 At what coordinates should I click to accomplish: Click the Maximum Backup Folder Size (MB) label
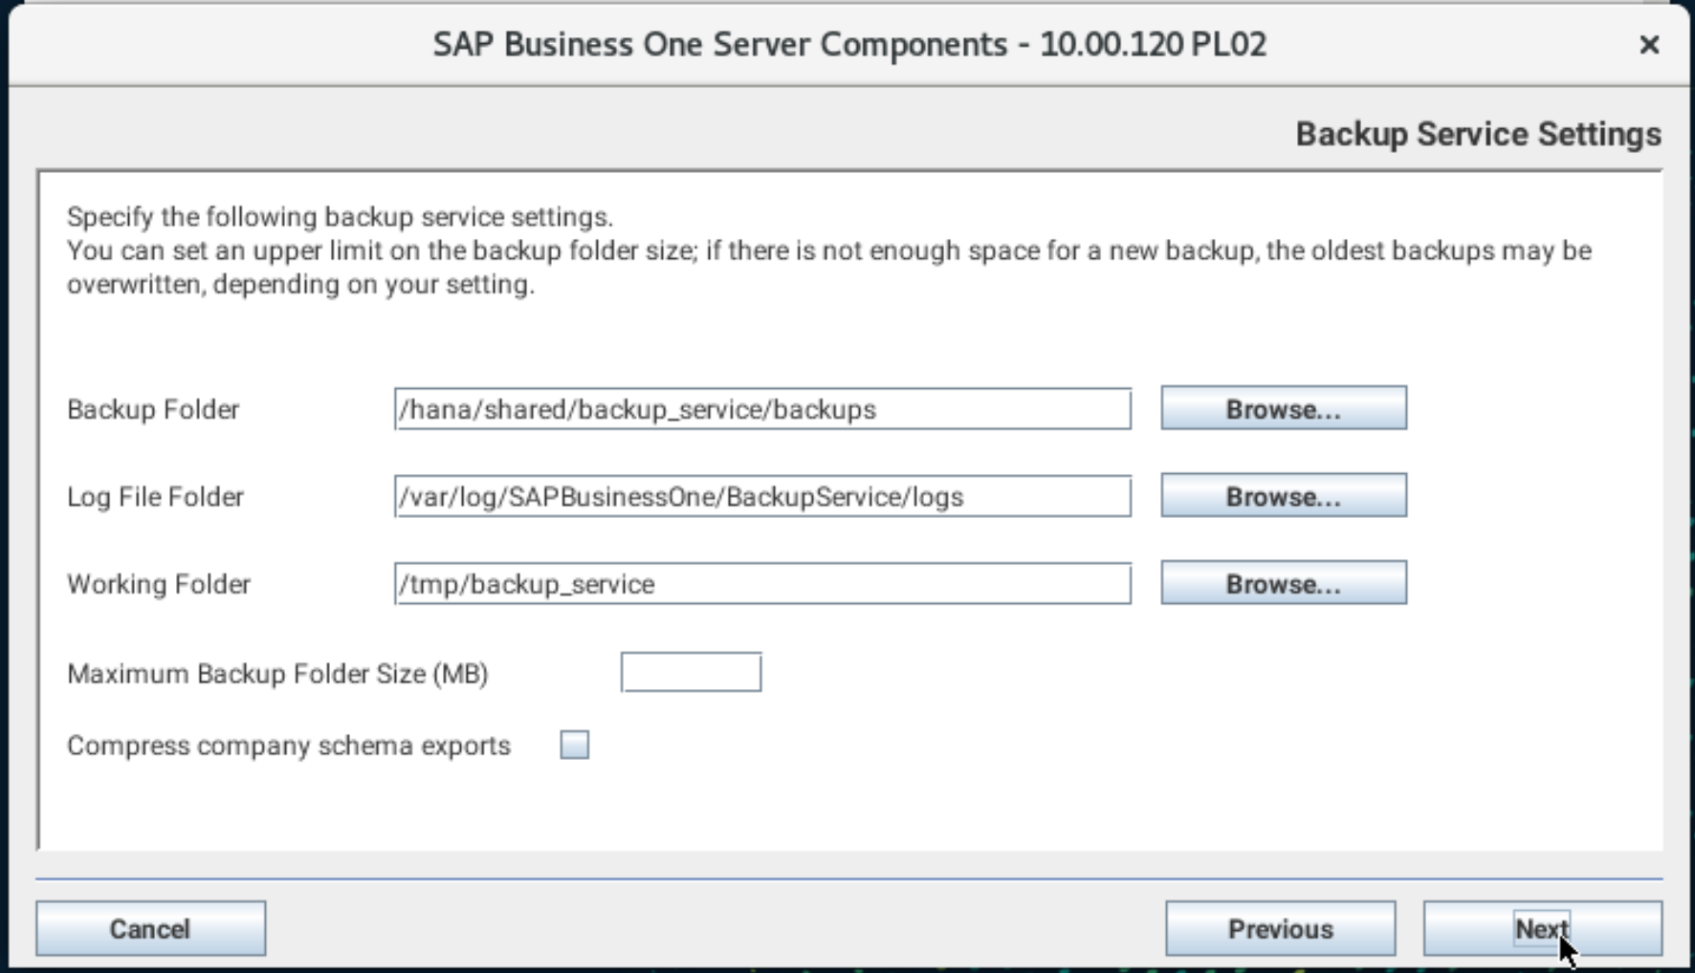click(x=277, y=674)
